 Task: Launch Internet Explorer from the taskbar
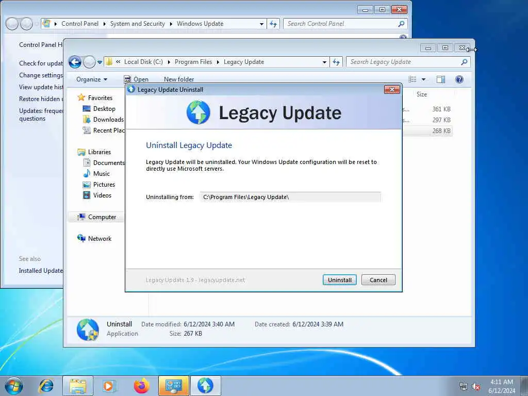pyautogui.click(x=46, y=386)
